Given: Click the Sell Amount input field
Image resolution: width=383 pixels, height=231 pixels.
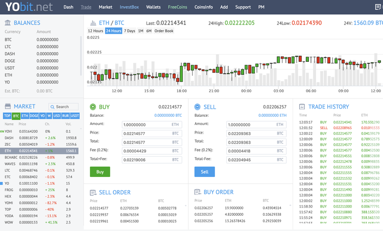Looking at the screenshot, I should coord(256,124).
